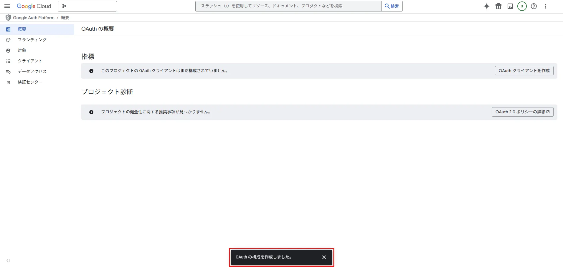Open 検証センター in the sidebar
This screenshot has width=563, height=267.
coord(37,82)
